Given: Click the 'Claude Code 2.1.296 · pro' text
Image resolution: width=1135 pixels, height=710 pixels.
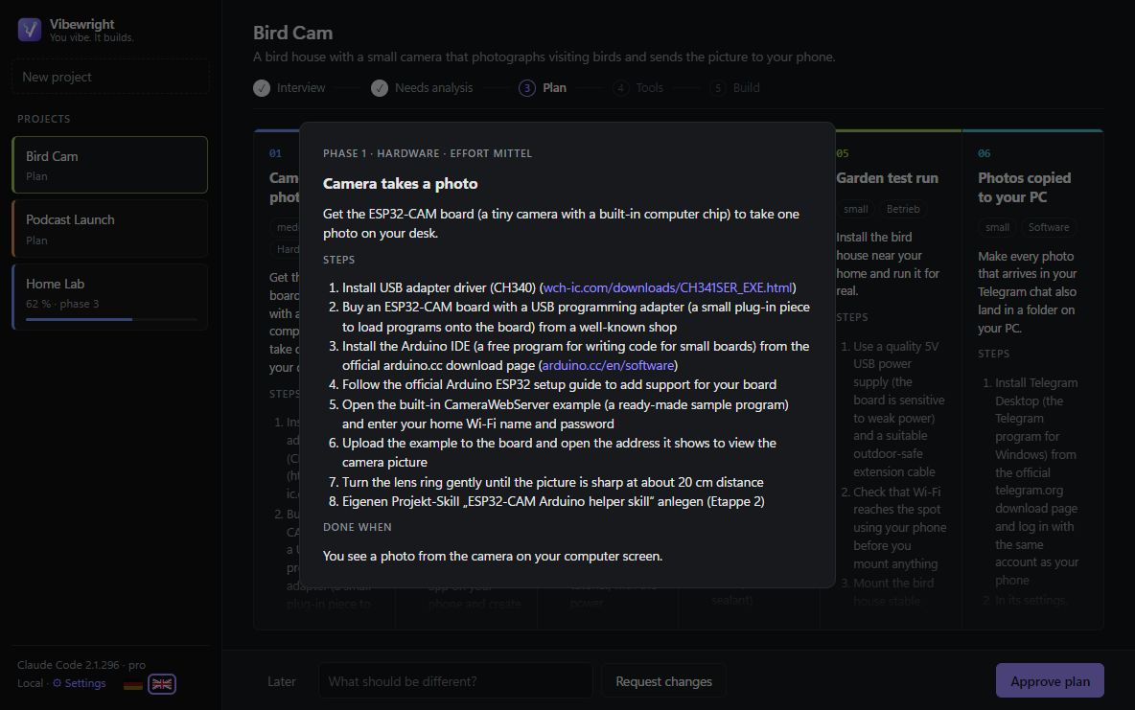Looking at the screenshot, I should pos(81,664).
